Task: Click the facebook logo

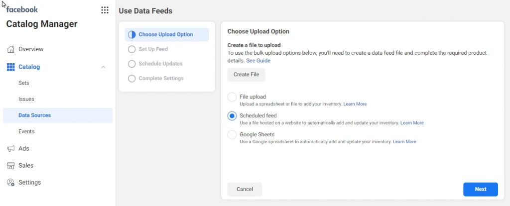Action: point(22,9)
